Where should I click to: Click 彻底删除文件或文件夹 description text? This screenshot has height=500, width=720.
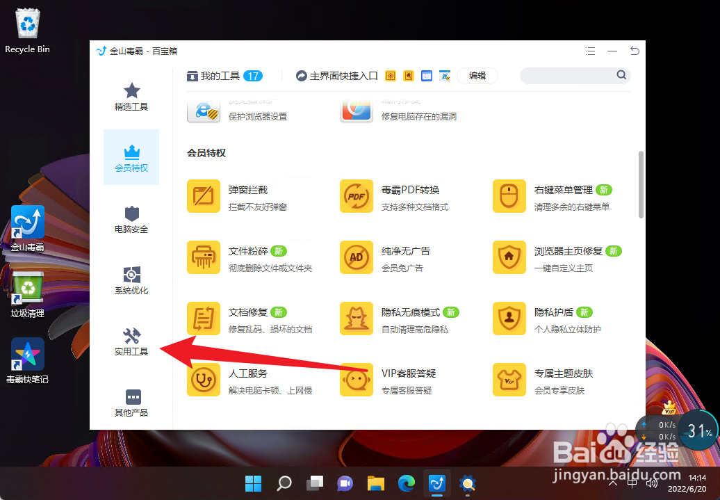270,268
